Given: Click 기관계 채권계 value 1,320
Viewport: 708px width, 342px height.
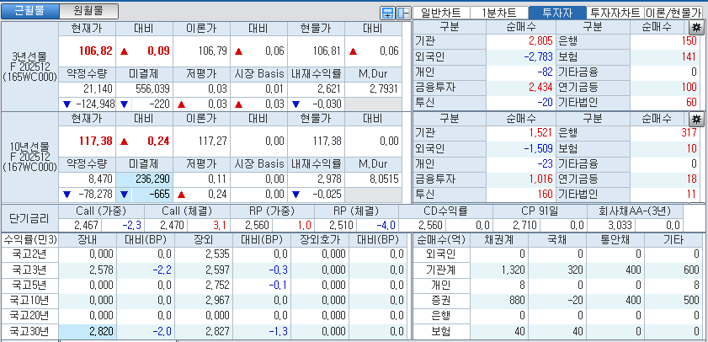Looking at the screenshot, I should (513, 270).
